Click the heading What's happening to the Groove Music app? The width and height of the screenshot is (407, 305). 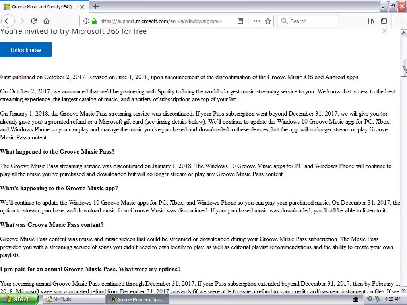59,188
